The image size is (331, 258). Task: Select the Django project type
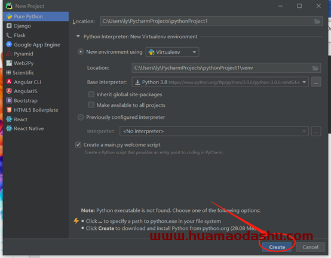(36, 26)
